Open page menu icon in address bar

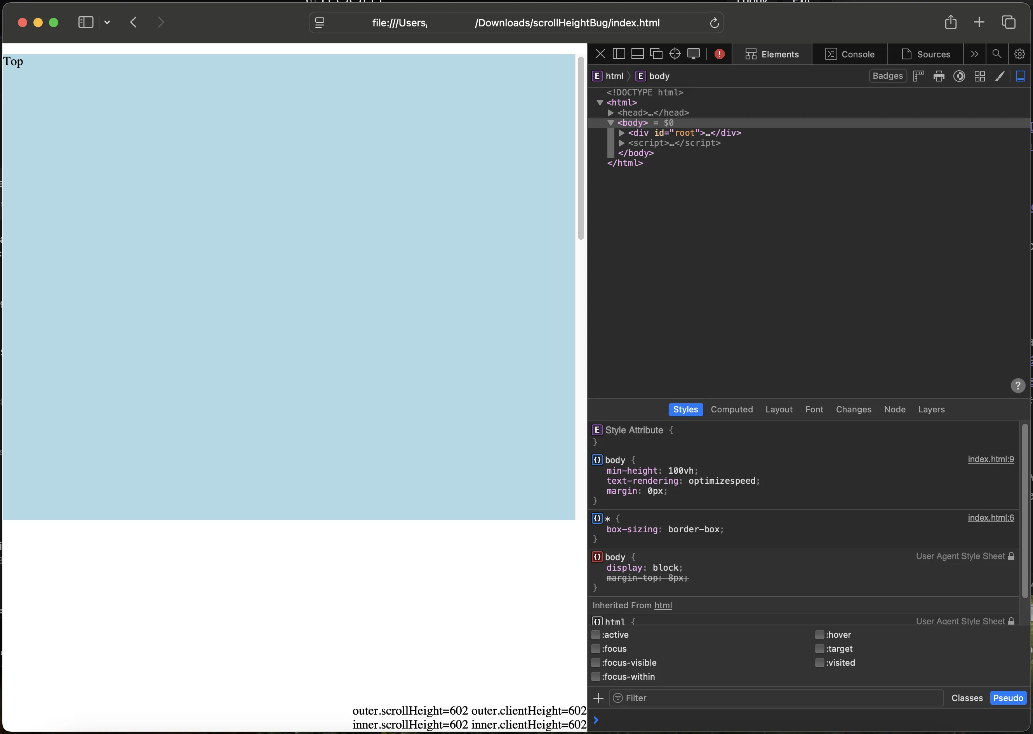[320, 23]
